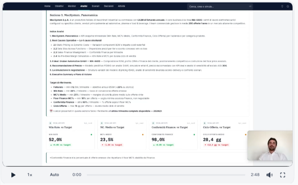Click the Scalar KPI icon on Ciclo Offerta card

pos(205,123)
